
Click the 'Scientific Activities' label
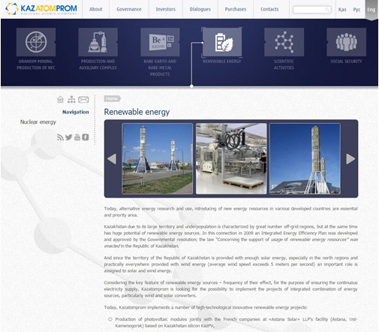click(284, 65)
